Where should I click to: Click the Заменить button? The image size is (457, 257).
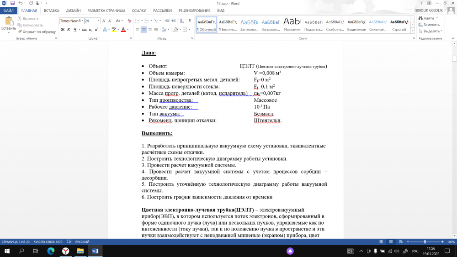[429, 25]
